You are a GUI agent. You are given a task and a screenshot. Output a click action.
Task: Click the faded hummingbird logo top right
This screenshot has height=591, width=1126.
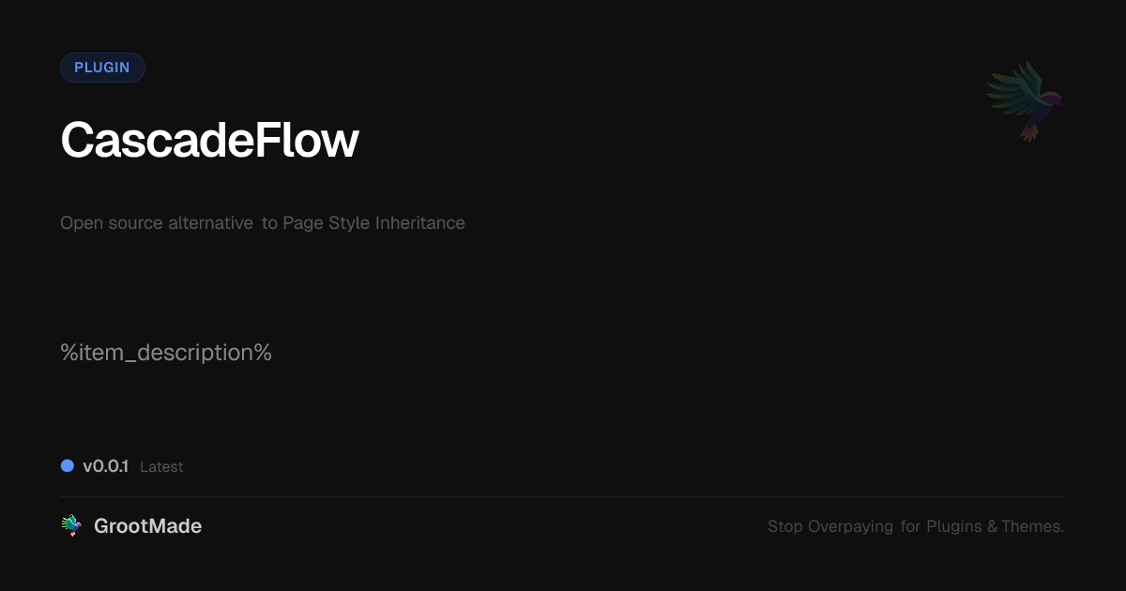click(1025, 100)
